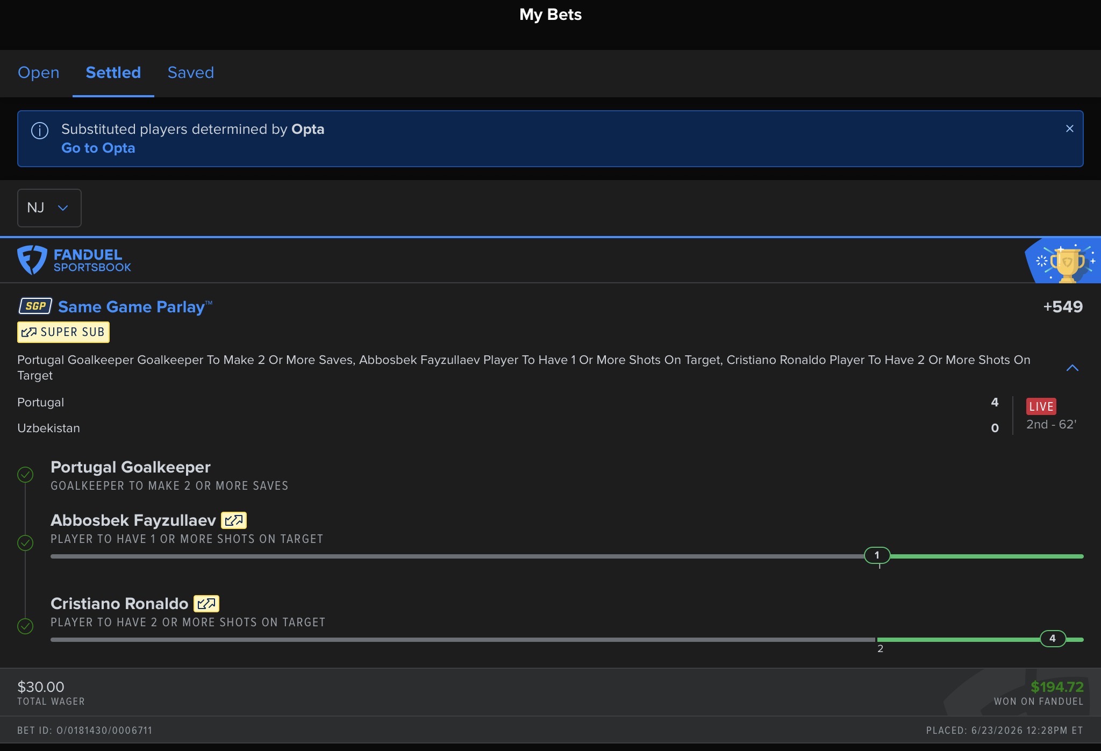The height and width of the screenshot is (751, 1101).
Task: Switch to the Saved bets tab
Action: pos(191,73)
